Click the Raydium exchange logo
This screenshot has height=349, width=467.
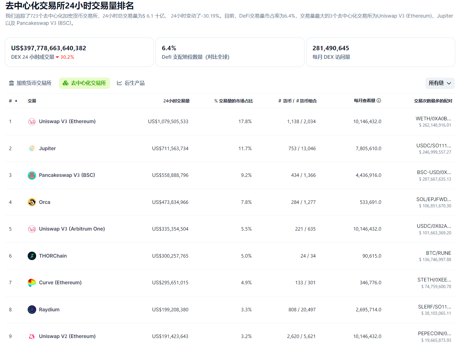coord(32,309)
